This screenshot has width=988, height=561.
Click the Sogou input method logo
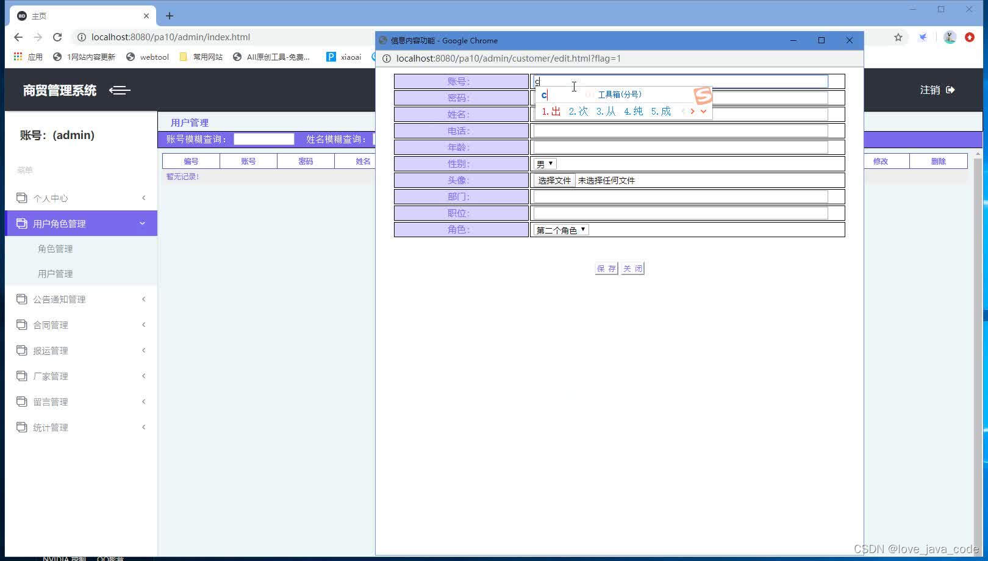tap(703, 95)
